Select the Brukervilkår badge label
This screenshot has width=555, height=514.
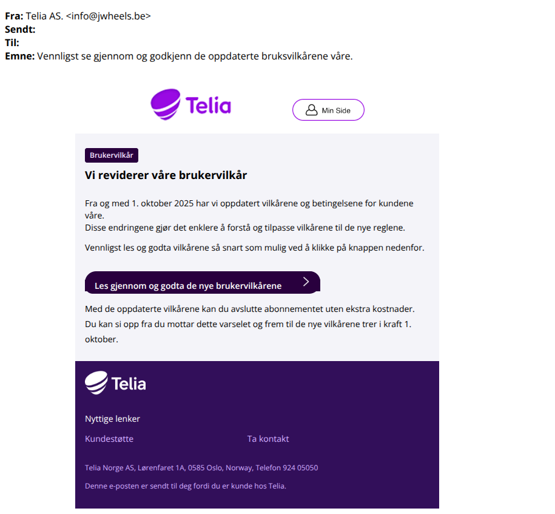tap(112, 155)
